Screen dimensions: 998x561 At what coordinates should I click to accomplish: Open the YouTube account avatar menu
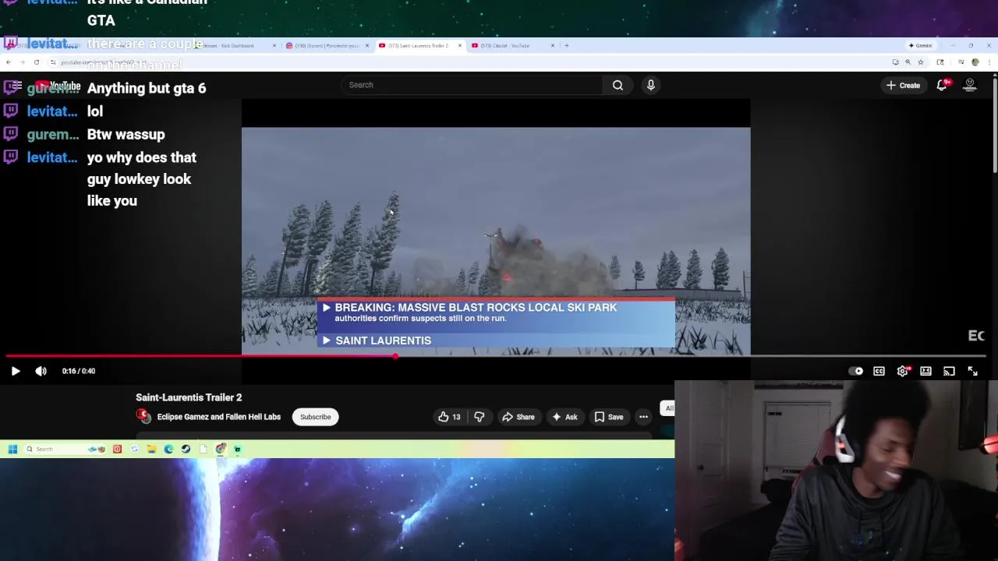[970, 85]
